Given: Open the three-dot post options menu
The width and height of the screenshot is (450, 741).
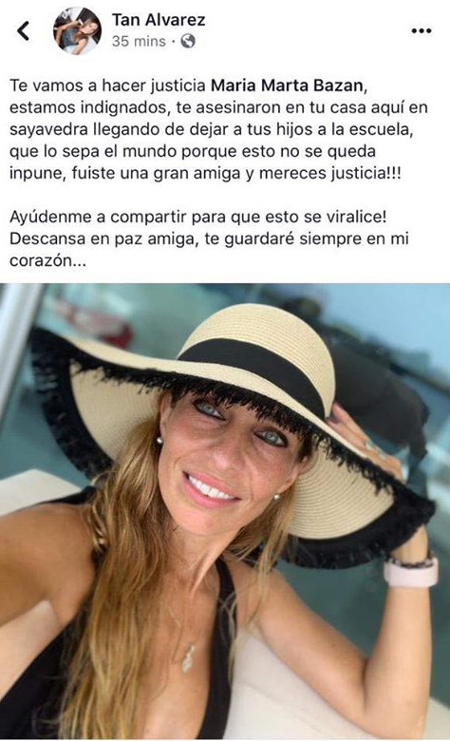Looking at the screenshot, I should 422,31.
